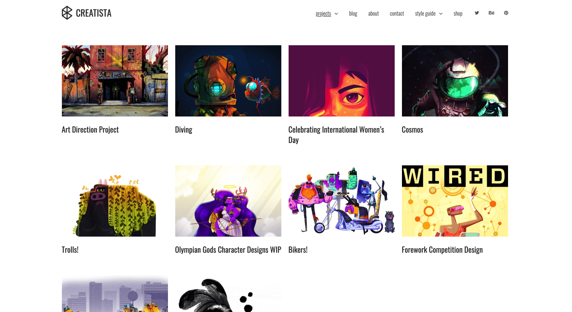Select the Bikers project image
Screen dimensions: 572x312
(341, 201)
